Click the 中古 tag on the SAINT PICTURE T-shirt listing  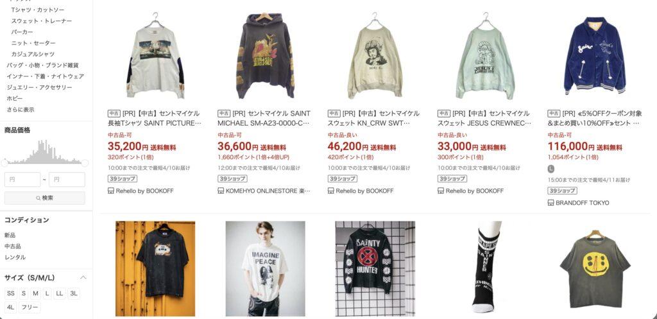pos(114,113)
